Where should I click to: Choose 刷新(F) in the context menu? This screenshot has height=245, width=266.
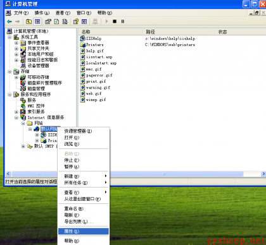coord(84,215)
